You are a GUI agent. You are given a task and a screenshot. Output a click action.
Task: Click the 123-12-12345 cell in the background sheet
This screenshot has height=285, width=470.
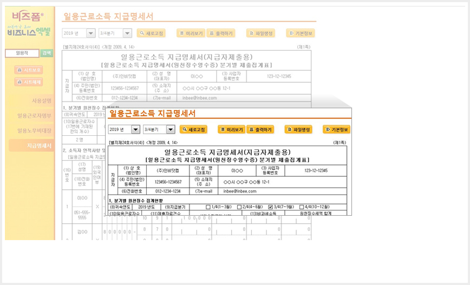pos(279,76)
